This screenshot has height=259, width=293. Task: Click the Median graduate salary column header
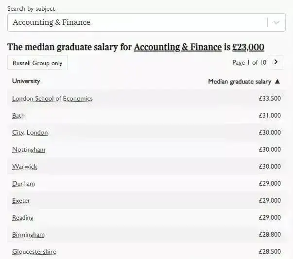pyautogui.click(x=240, y=82)
